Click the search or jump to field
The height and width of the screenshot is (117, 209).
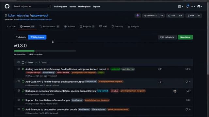pos(32,6)
